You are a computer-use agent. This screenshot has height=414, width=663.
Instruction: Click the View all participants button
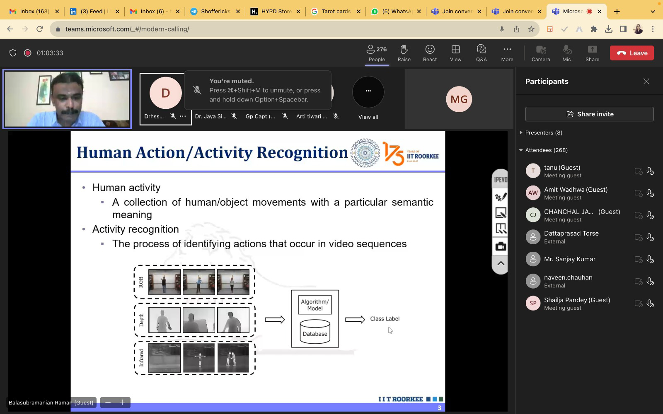(x=368, y=99)
